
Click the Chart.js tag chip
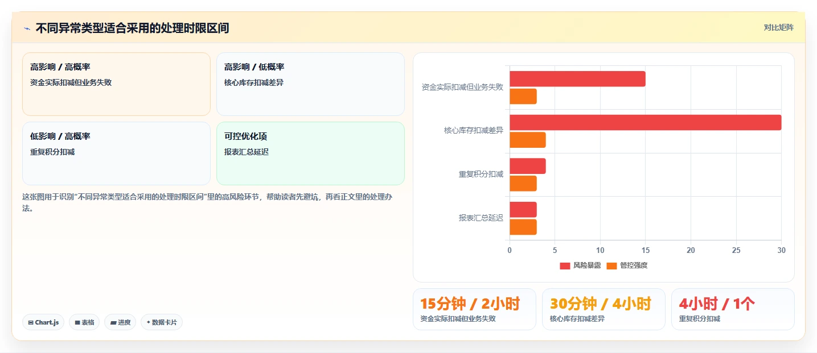click(43, 322)
